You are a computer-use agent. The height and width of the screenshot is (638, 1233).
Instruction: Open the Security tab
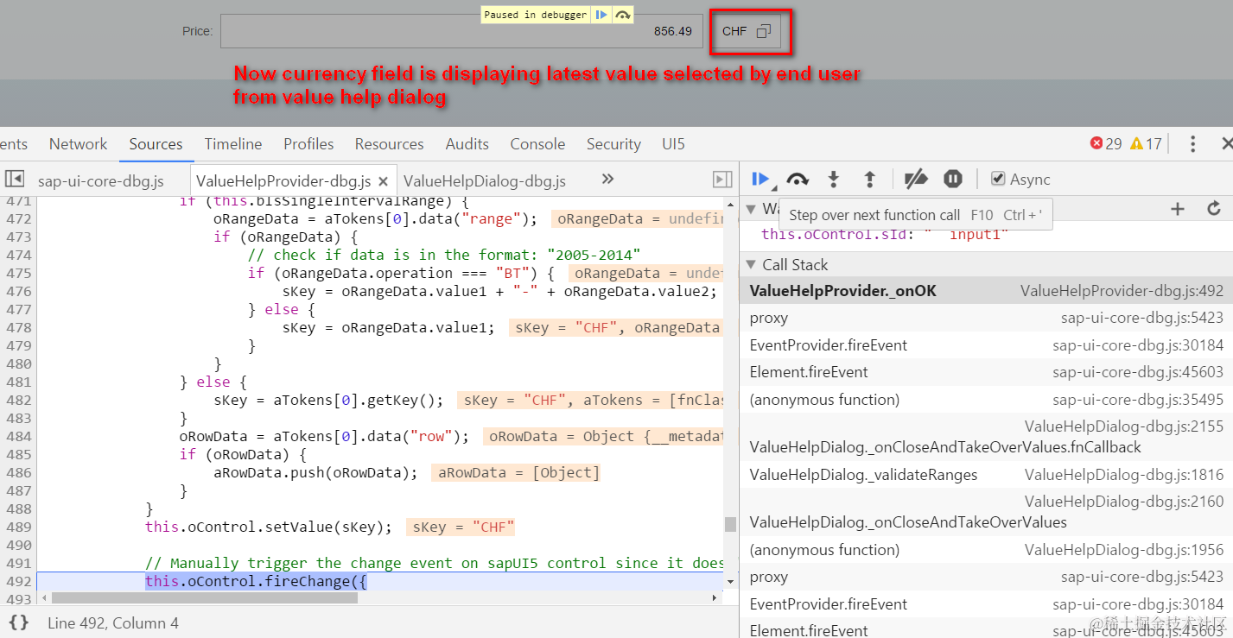613,144
